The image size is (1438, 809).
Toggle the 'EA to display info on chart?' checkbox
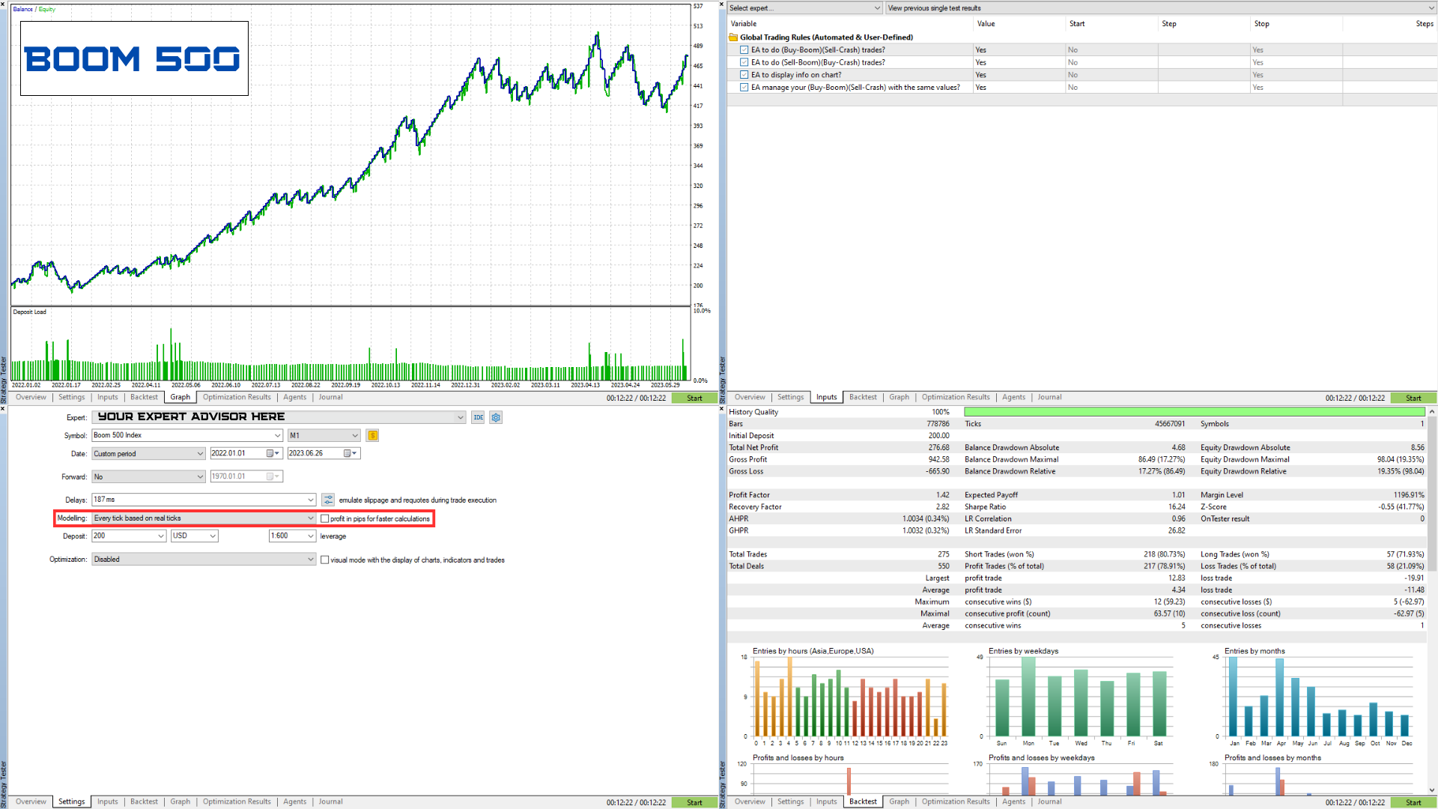point(744,75)
